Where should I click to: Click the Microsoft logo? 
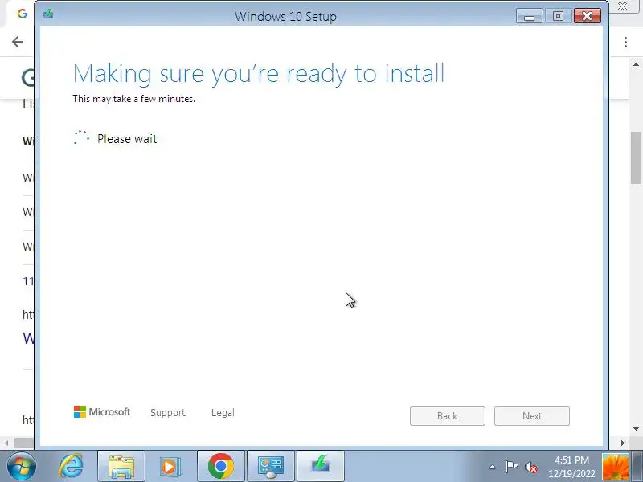[102, 412]
